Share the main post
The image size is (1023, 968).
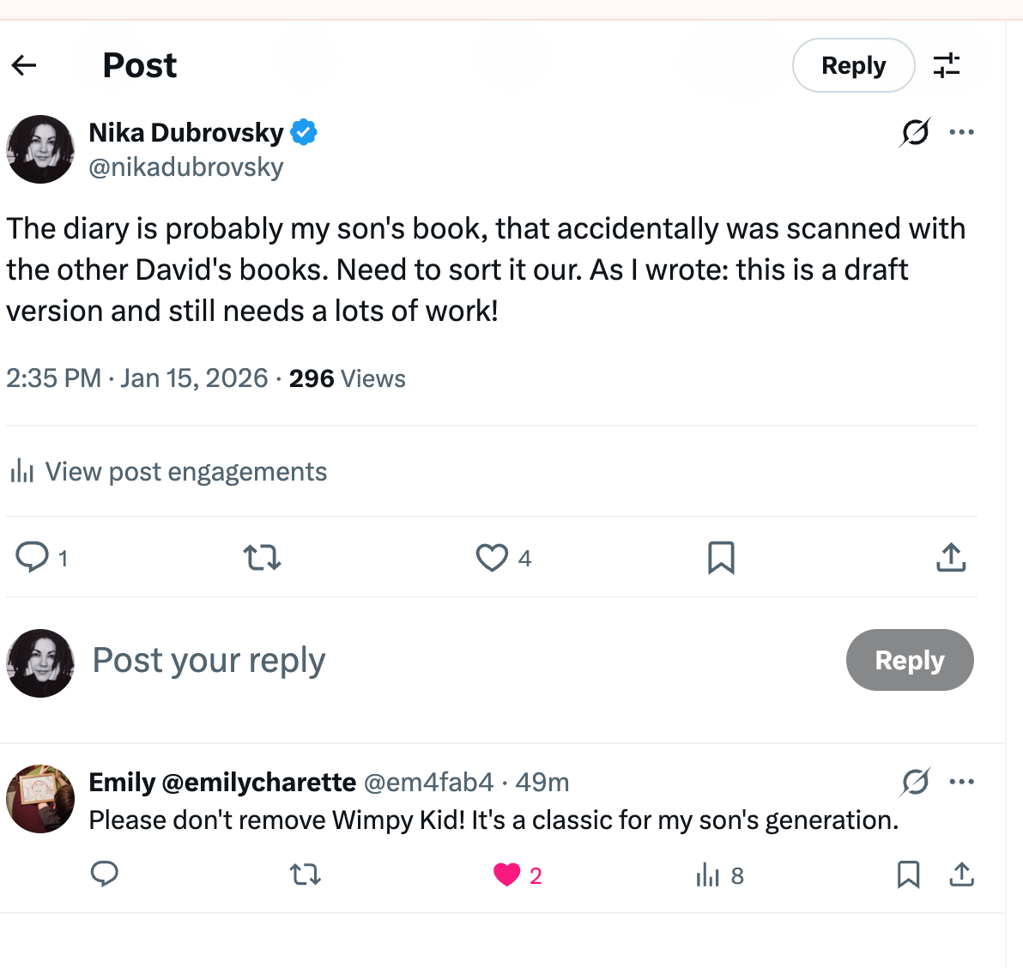click(951, 558)
